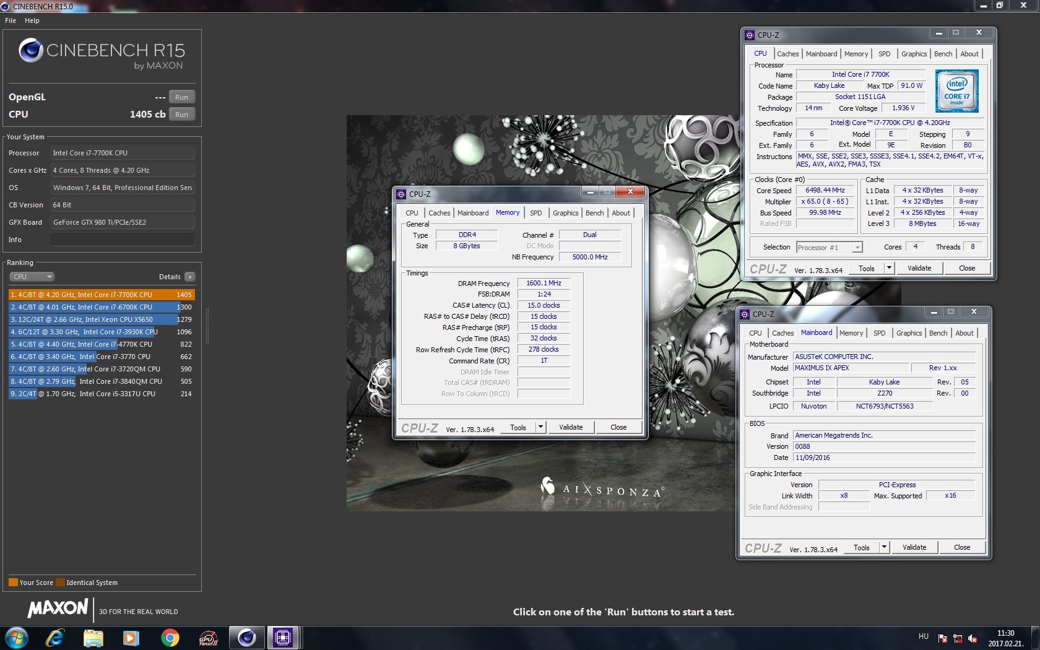This screenshot has width=1040, height=650.
Task: Open the About tab in Memory CPU-Z window
Action: (x=621, y=213)
